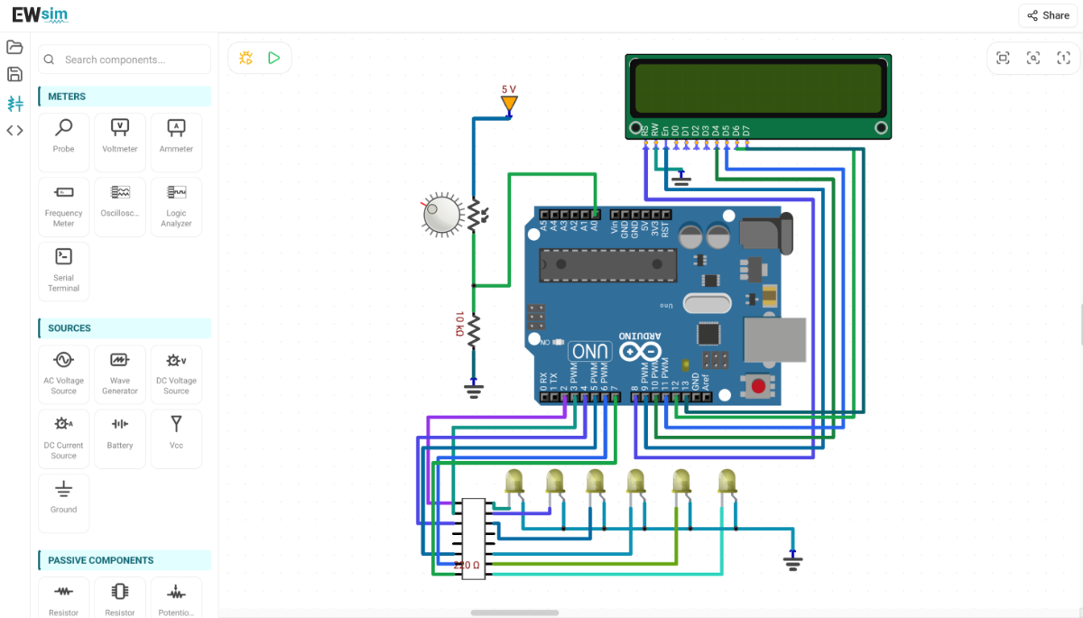Choose the Serial Terminal component
The width and height of the screenshot is (1083, 618).
63,272
